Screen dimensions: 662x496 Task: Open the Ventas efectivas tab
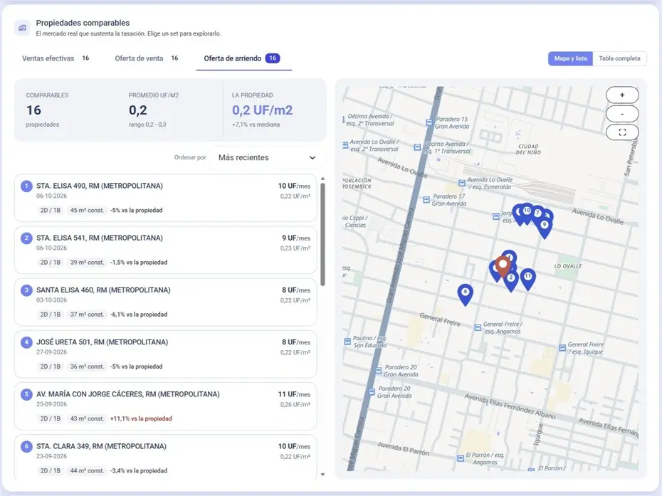click(56, 58)
